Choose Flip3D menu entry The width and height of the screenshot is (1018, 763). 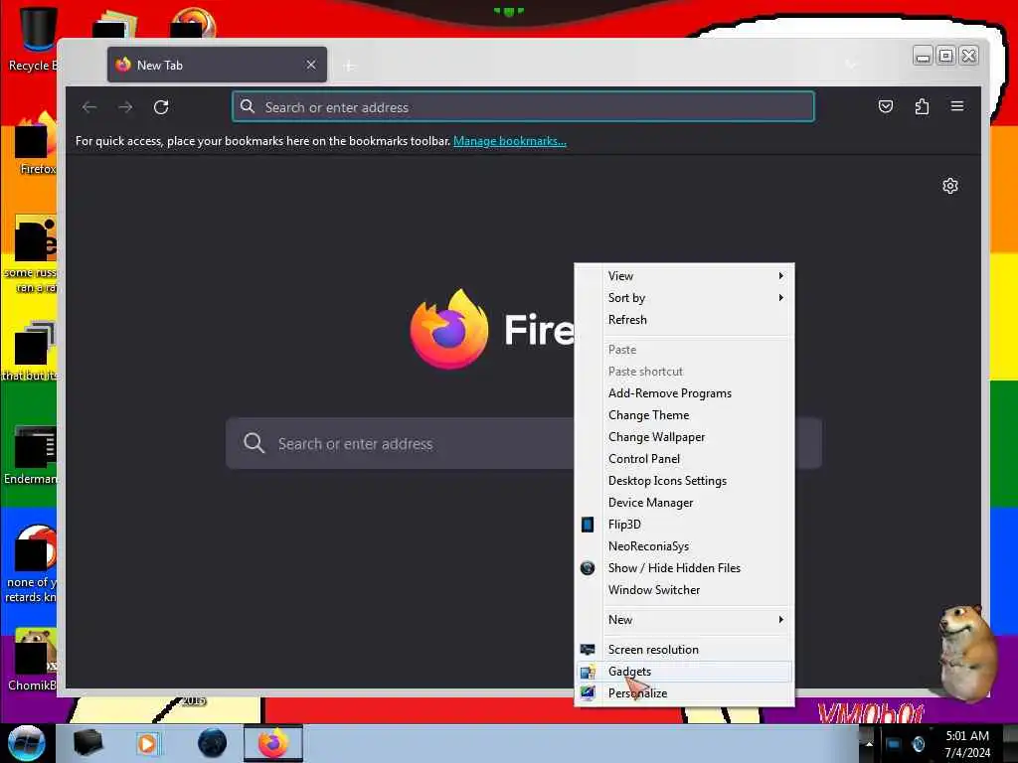point(684,525)
